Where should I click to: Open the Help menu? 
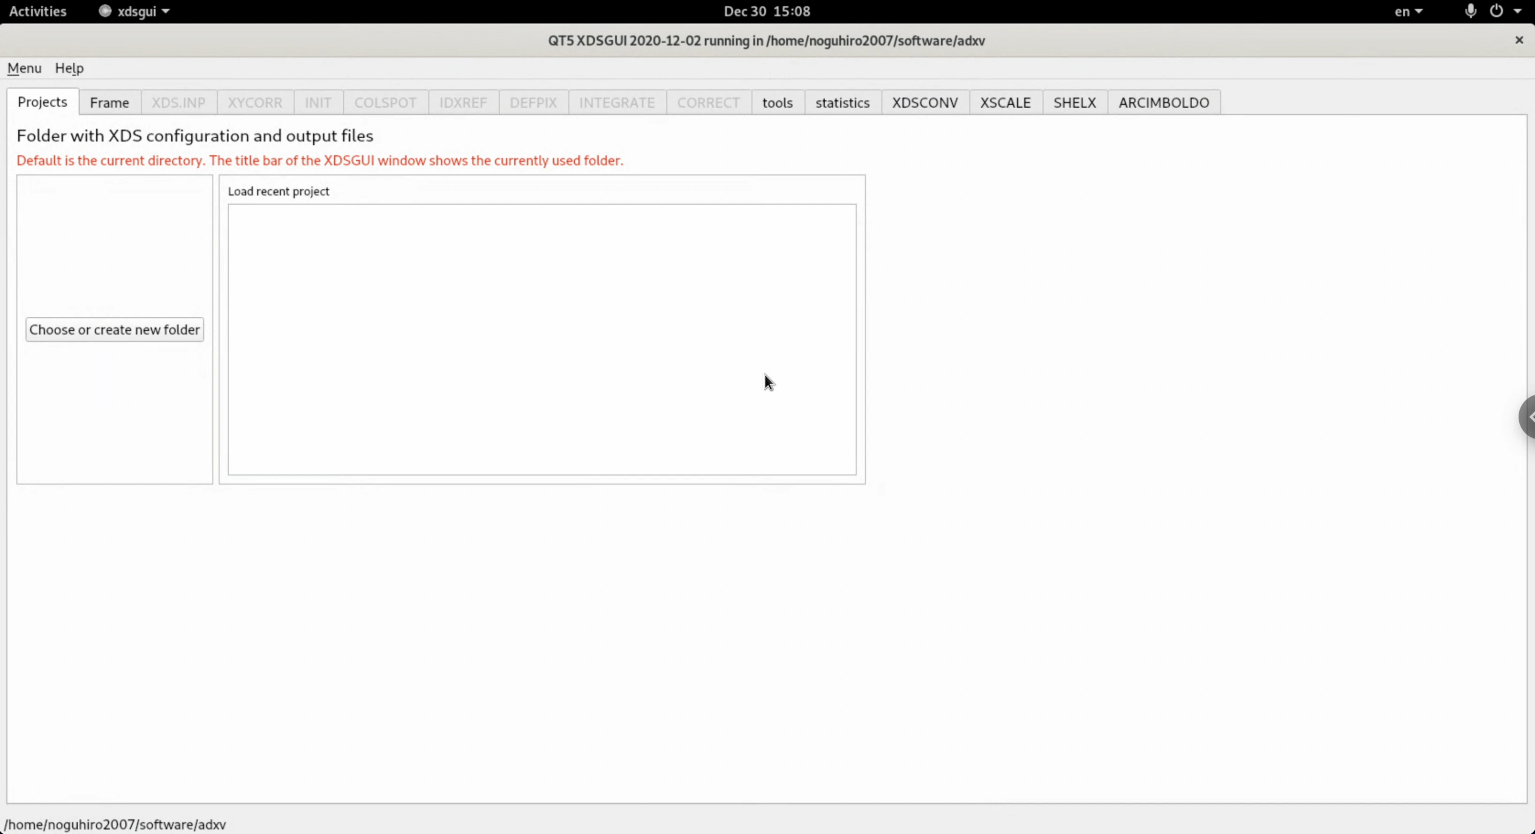point(69,68)
